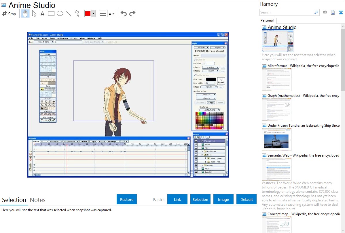Image resolution: width=345 pixels, height=233 pixels.
Task: Click the document icon beside camera
Action: 333,12
